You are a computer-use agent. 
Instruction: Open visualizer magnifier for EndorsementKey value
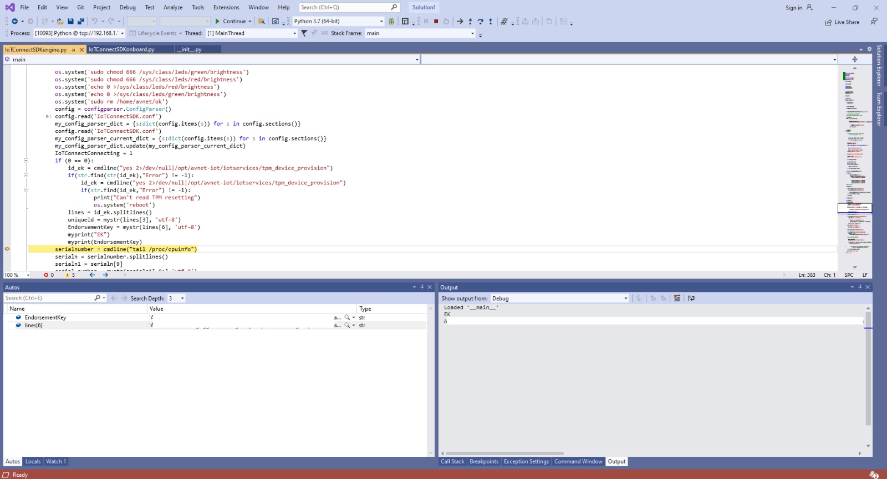(x=347, y=317)
